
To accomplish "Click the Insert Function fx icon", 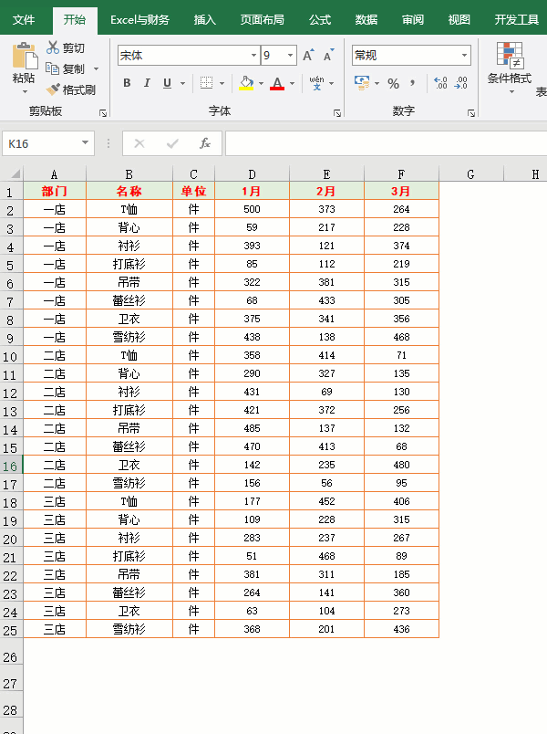I will pos(205,143).
